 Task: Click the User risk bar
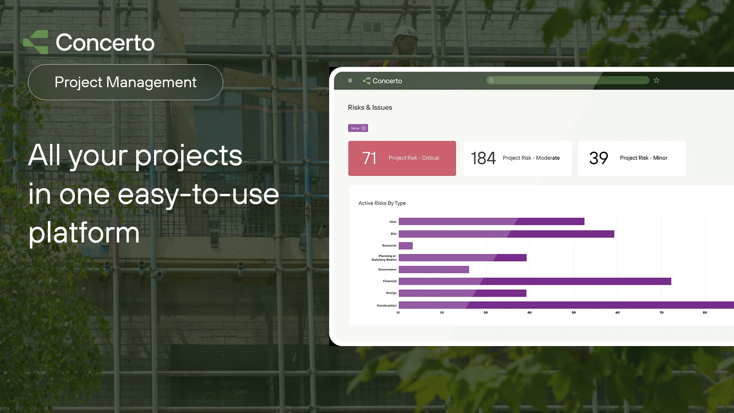click(491, 221)
